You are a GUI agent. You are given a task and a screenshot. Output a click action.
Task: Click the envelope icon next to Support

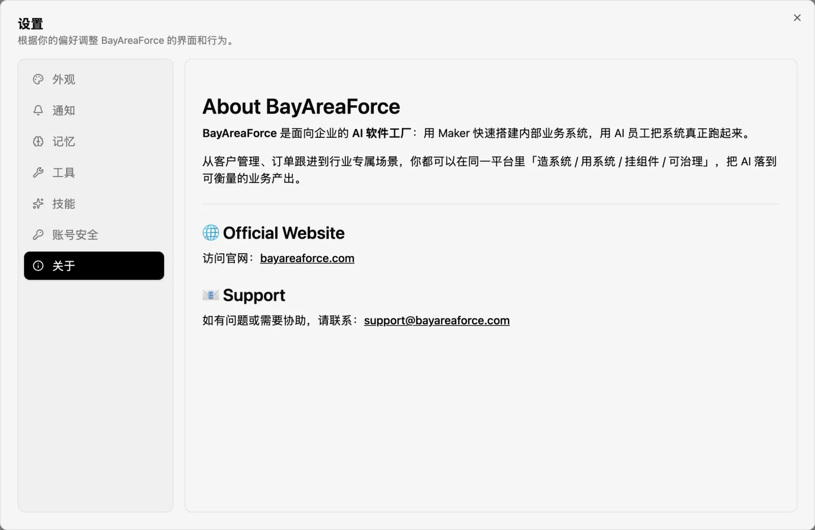tap(211, 295)
